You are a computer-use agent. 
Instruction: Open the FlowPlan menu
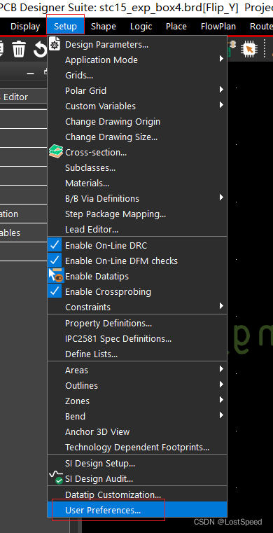point(218,26)
